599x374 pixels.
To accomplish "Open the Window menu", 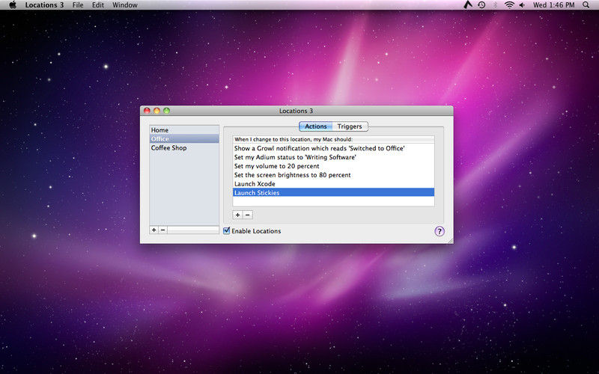I will click(x=125, y=5).
